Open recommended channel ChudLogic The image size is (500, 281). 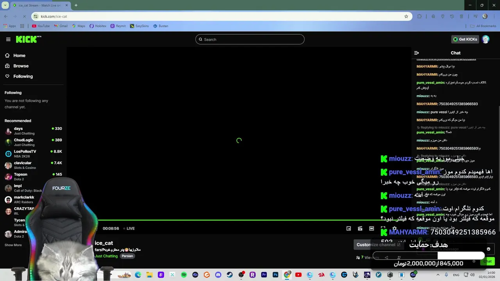(33, 142)
